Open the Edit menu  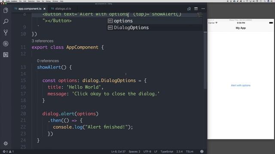tap(25, 1)
